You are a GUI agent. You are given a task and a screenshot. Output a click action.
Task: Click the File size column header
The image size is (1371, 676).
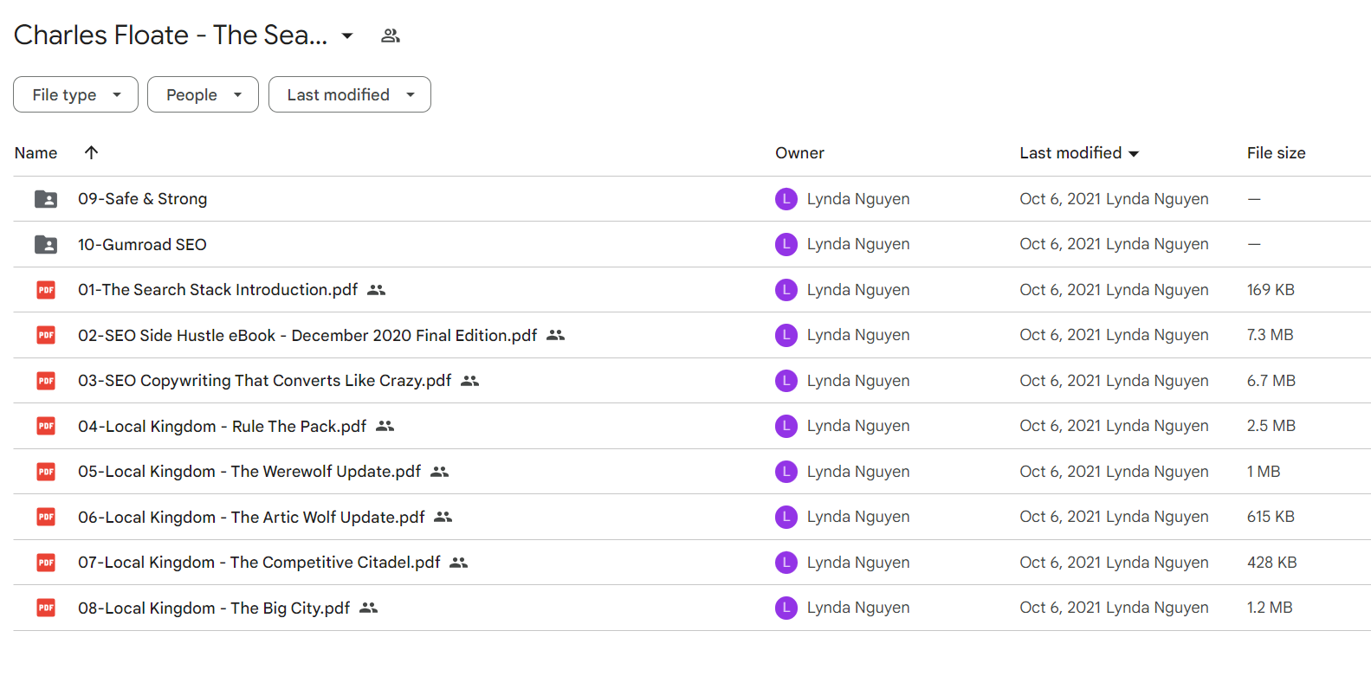click(1276, 153)
